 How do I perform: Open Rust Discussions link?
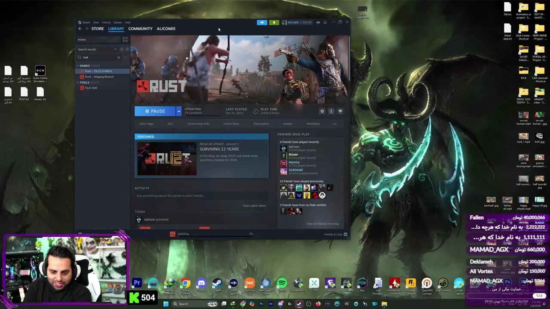(x=261, y=124)
